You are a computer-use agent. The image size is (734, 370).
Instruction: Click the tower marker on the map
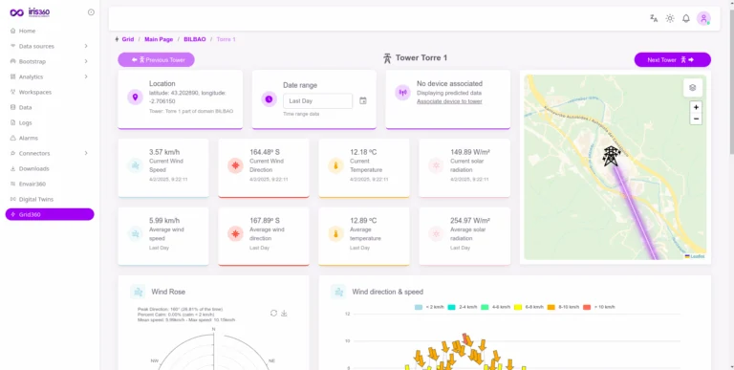point(611,156)
